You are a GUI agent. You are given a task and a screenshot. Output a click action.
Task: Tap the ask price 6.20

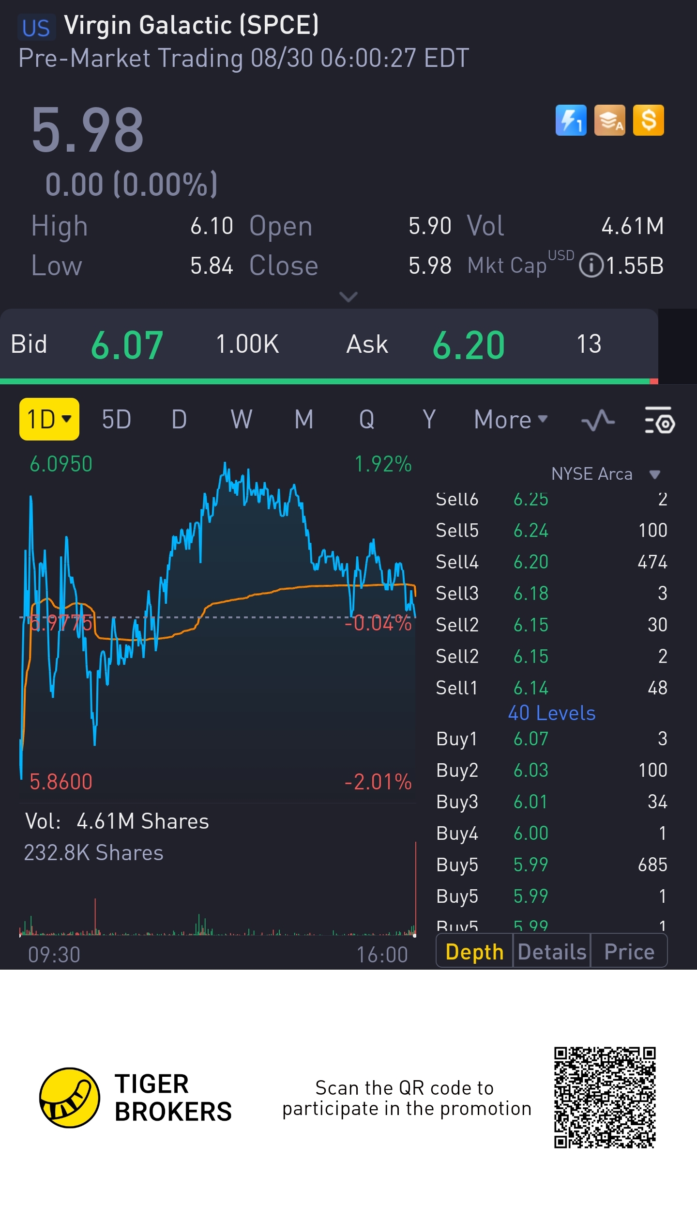(x=469, y=345)
